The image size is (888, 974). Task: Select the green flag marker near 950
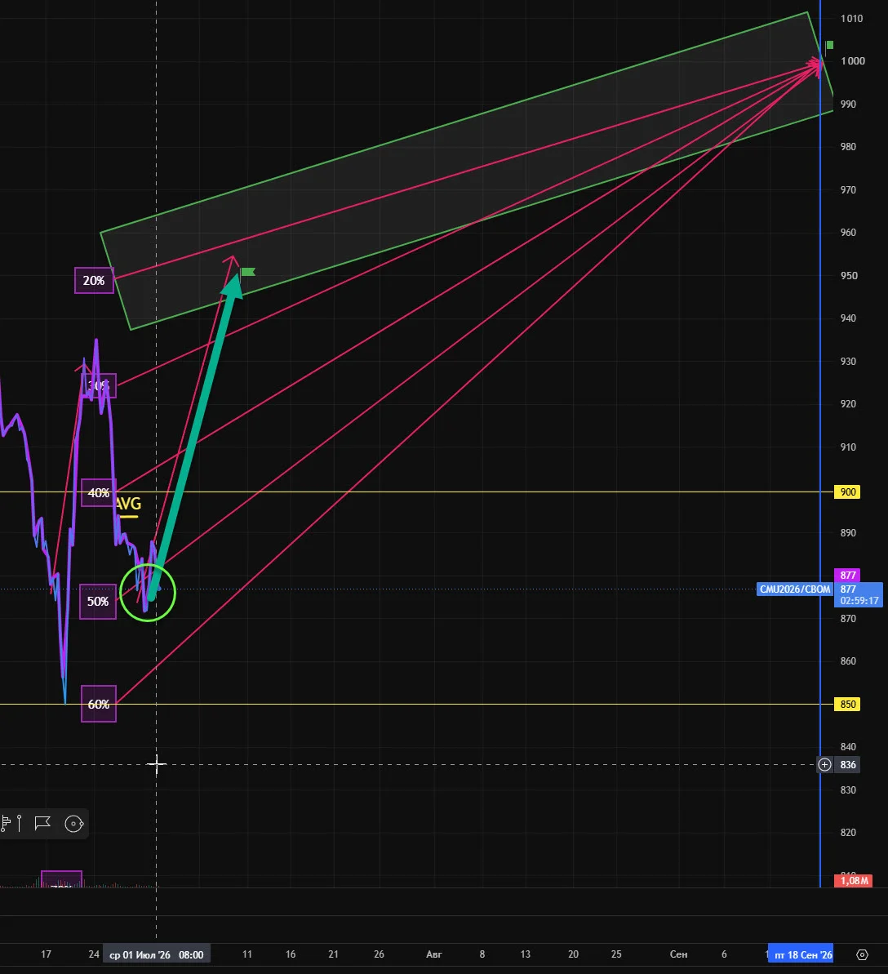pos(248,272)
